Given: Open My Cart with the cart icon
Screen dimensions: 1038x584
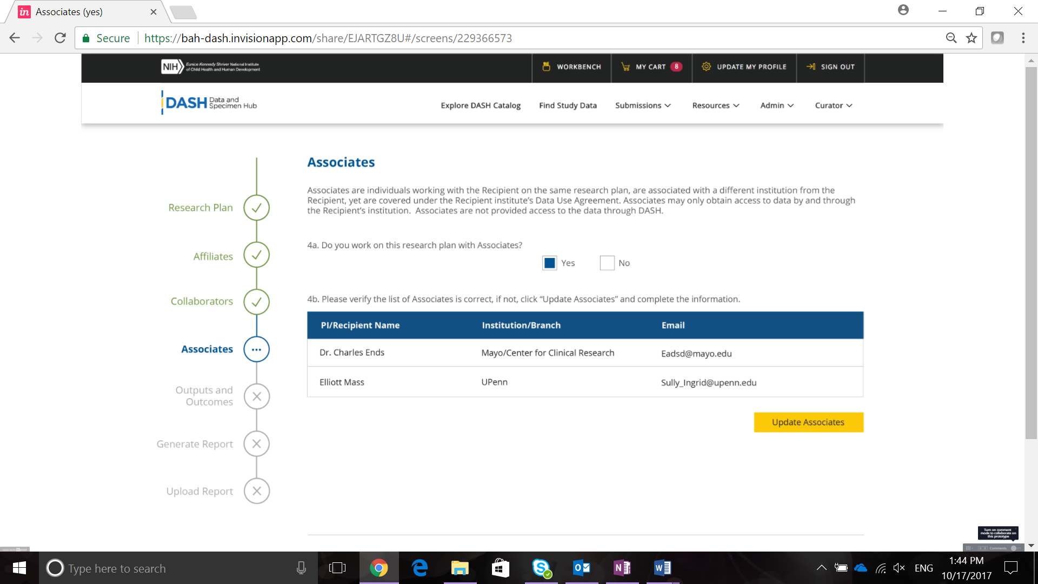Looking at the screenshot, I should [626, 67].
